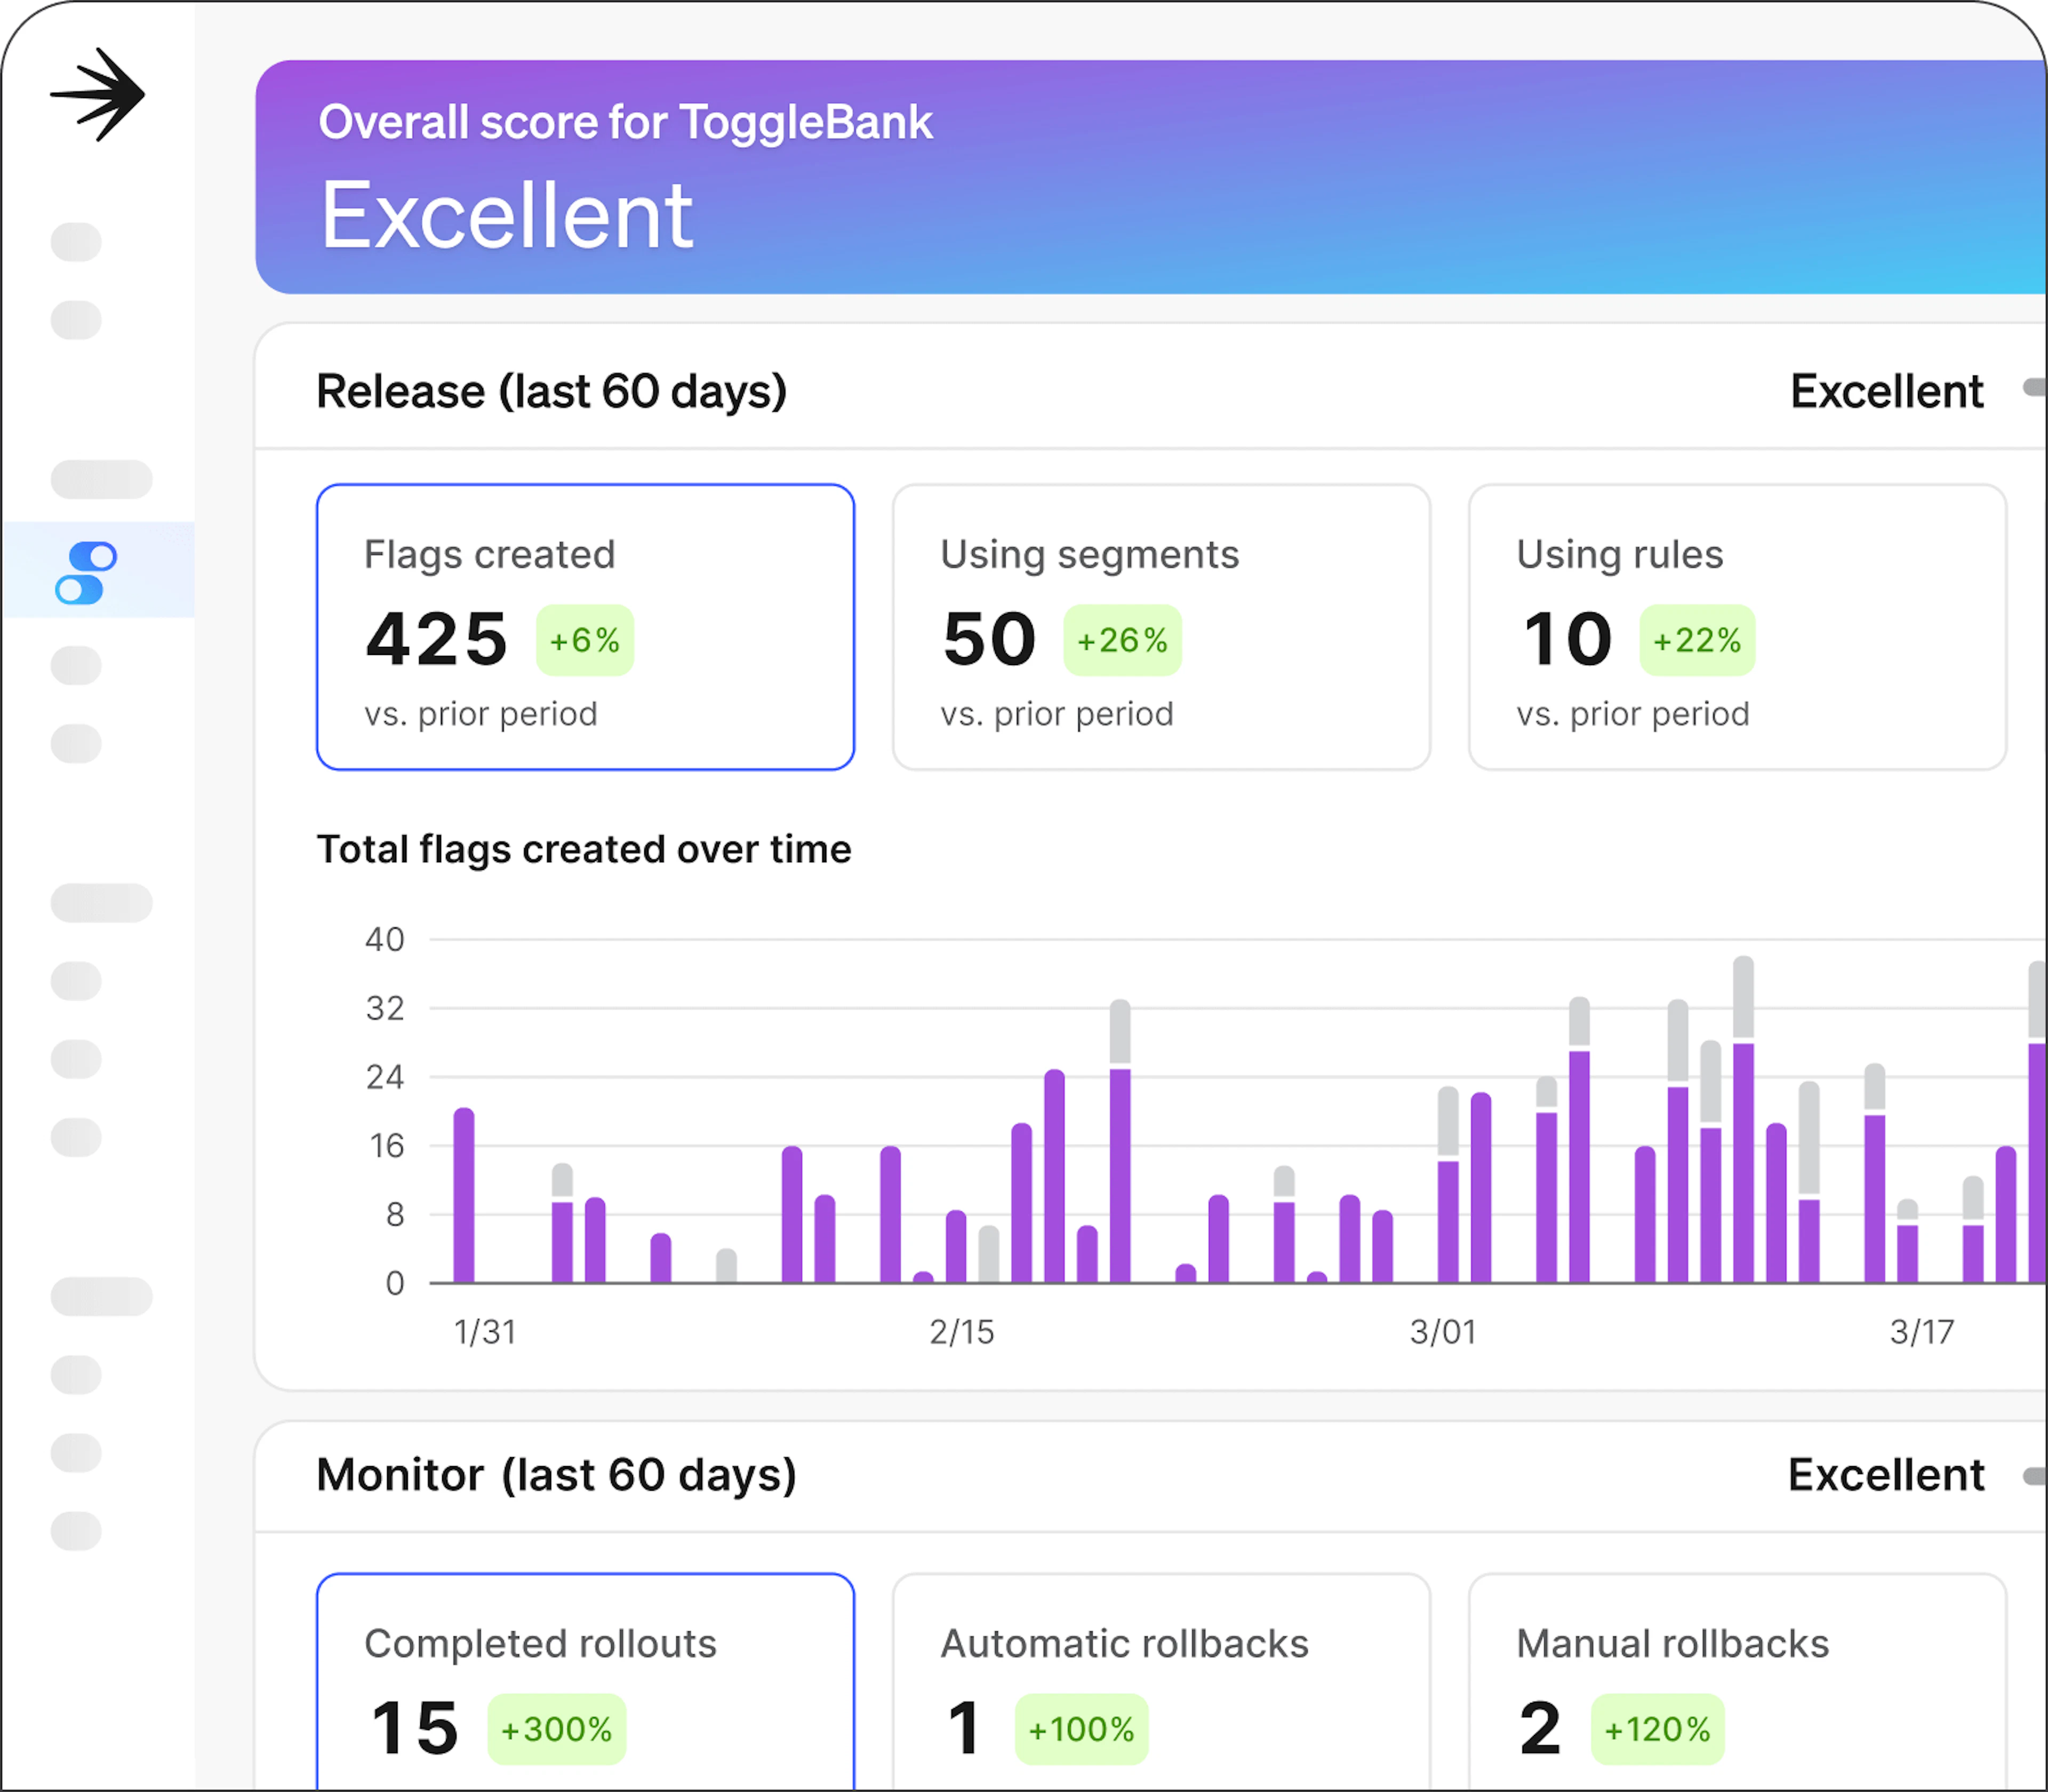
Task: Select the Completed rollouts card
Action: pos(585,1680)
